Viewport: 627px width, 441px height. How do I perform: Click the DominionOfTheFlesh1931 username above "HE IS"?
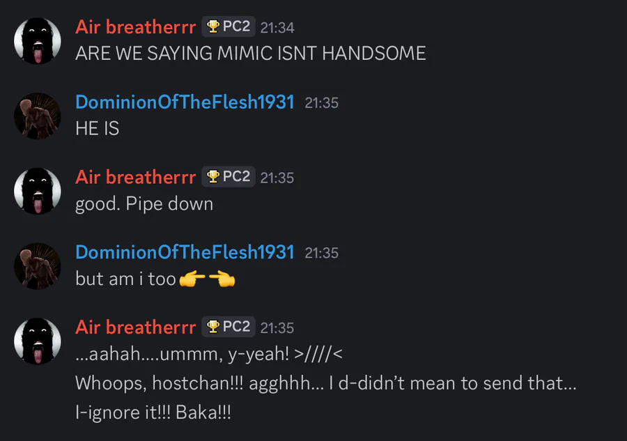point(185,102)
